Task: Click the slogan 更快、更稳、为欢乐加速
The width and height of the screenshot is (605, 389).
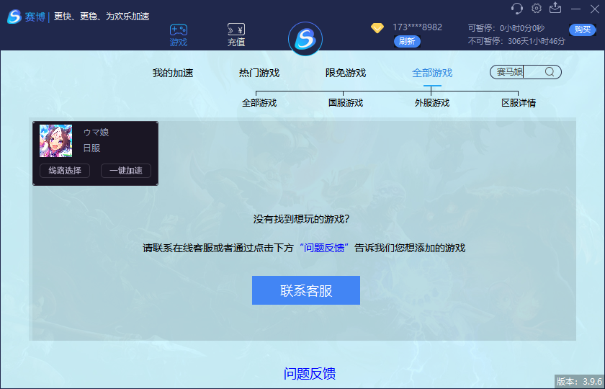Action: pos(102,17)
